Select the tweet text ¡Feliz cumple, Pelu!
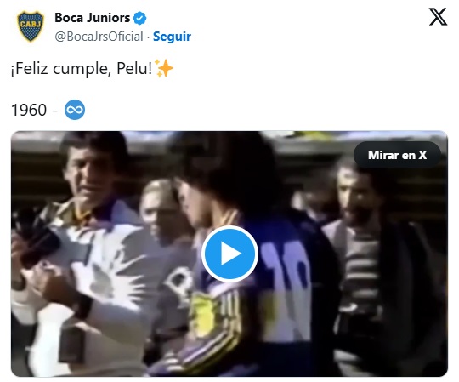459x382 pixels. (x=82, y=69)
